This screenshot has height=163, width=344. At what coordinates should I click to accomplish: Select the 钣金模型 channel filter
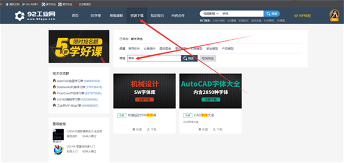[212, 48]
